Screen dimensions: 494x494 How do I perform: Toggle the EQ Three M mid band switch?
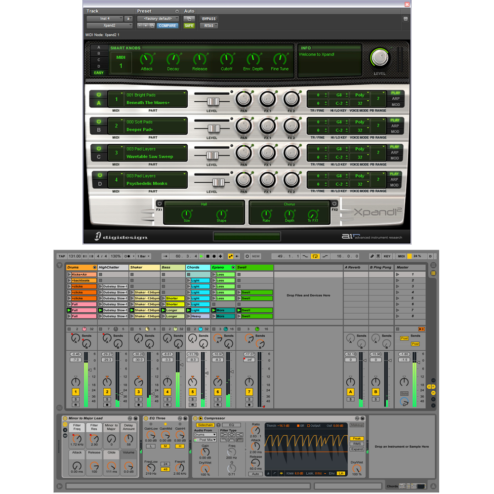coord(165,446)
